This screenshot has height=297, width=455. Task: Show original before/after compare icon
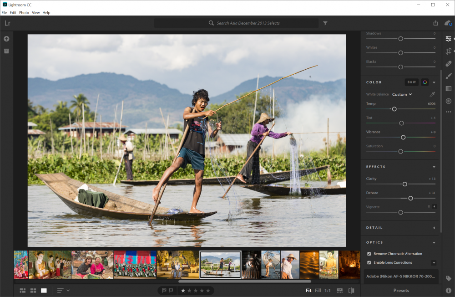[x=351, y=291]
